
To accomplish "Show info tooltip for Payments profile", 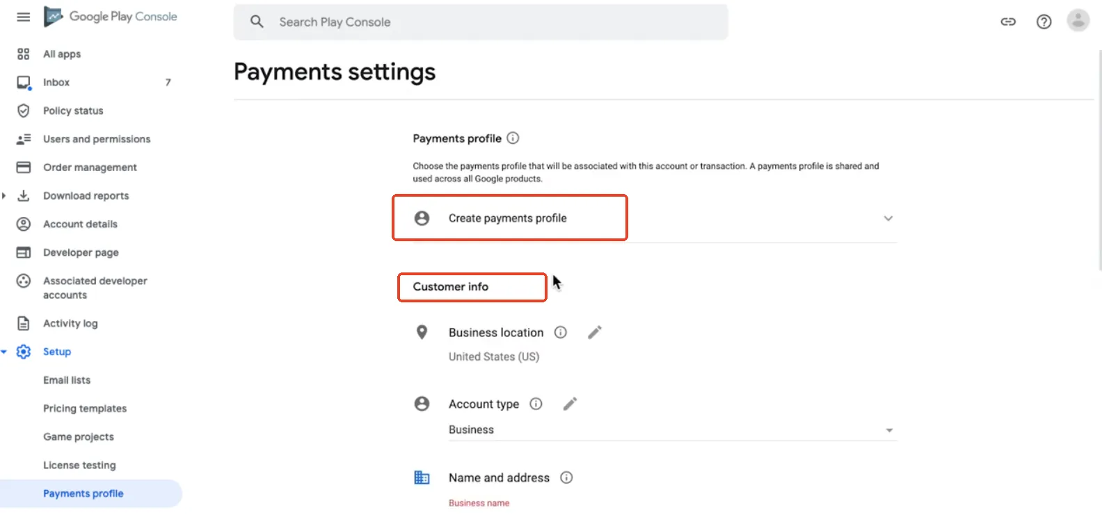I will [x=513, y=138].
